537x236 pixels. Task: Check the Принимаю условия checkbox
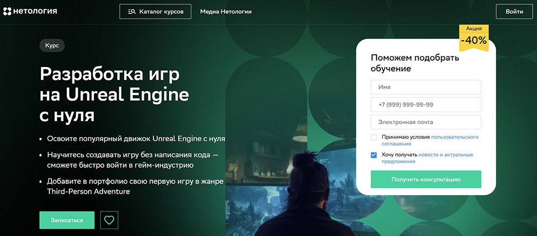(x=374, y=137)
